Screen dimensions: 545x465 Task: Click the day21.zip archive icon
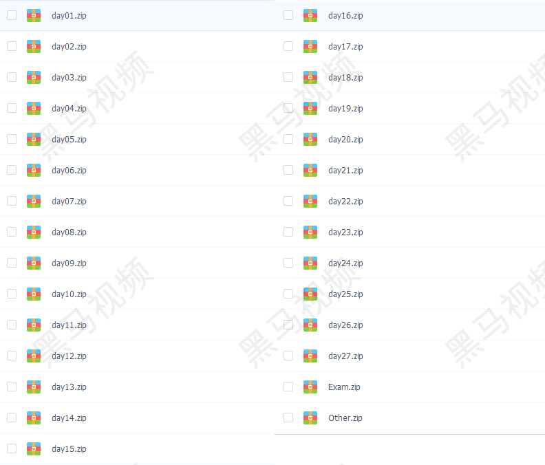(x=310, y=170)
